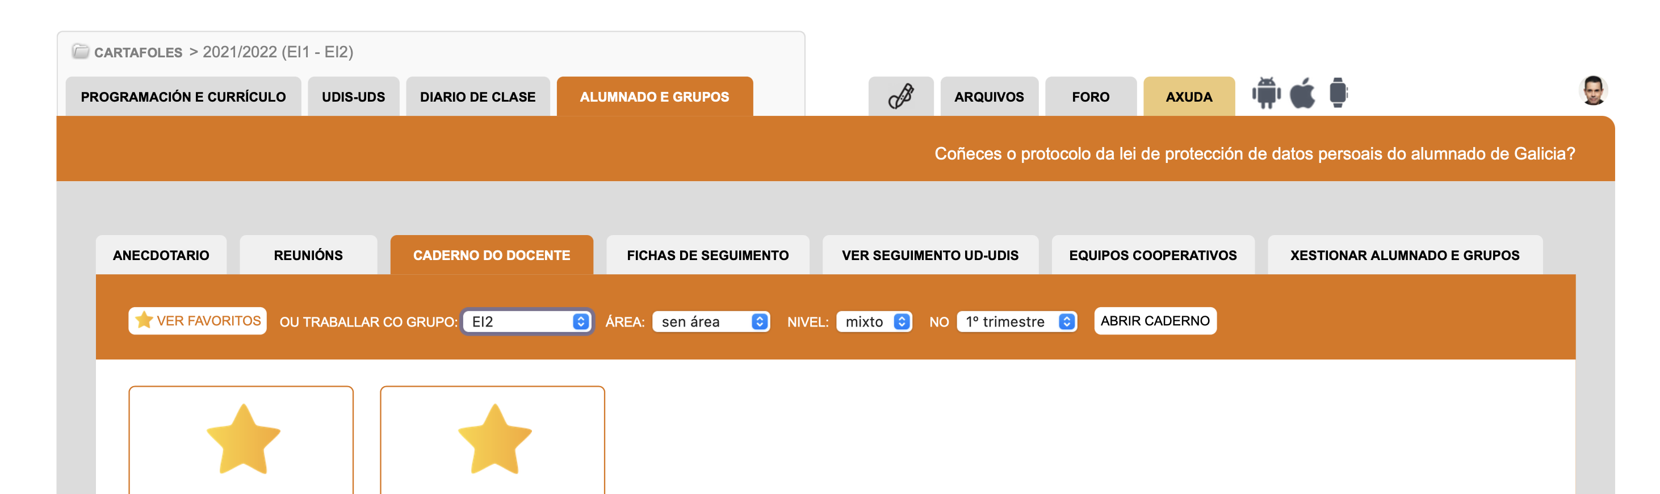Open the Diario de Clase tab
The height and width of the screenshot is (494, 1660).
(477, 97)
